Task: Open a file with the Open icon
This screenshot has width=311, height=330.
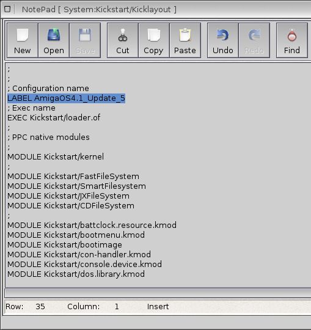Action: pos(54,40)
